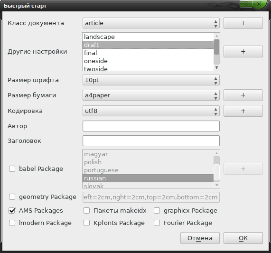Open the Кодировка dropdown showing utf8

(x=151, y=111)
